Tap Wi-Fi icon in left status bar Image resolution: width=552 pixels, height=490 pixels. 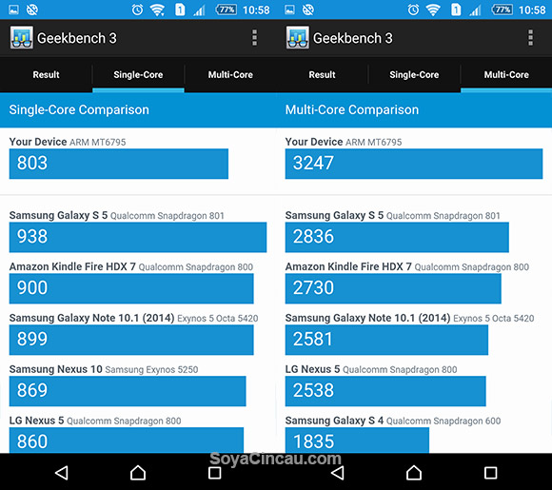pos(157,10)
